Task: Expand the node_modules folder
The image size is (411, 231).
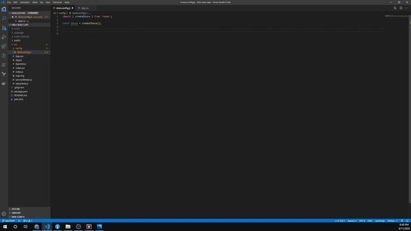Action: (x=21, y=37)
